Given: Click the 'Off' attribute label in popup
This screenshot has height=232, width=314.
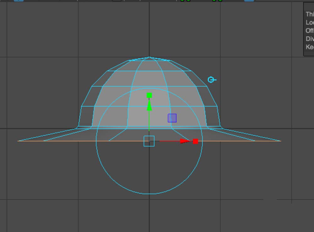Looking at the screenshot, I should point(310,31).
